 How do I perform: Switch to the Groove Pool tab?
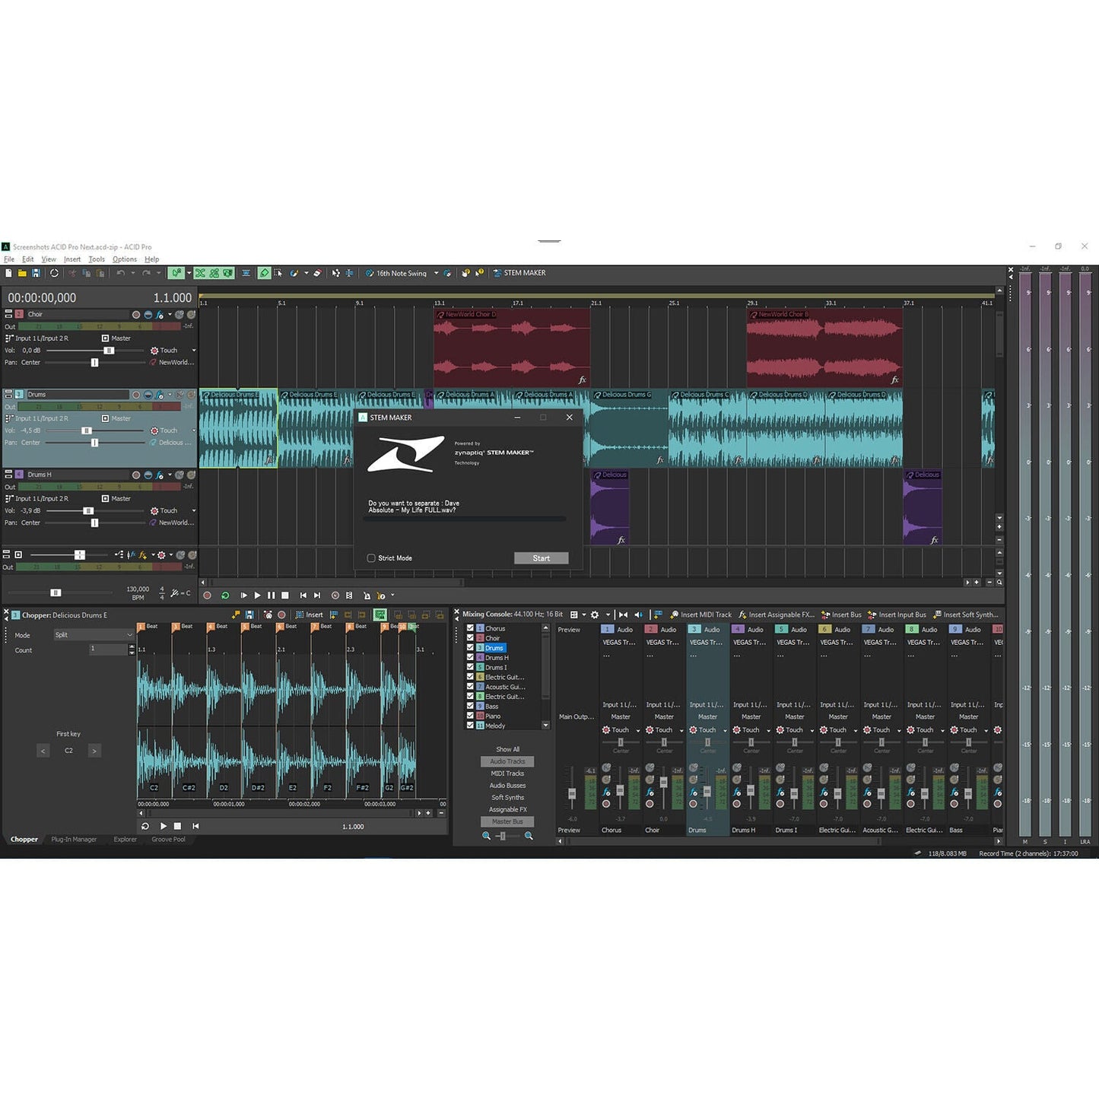click(168, 839)
